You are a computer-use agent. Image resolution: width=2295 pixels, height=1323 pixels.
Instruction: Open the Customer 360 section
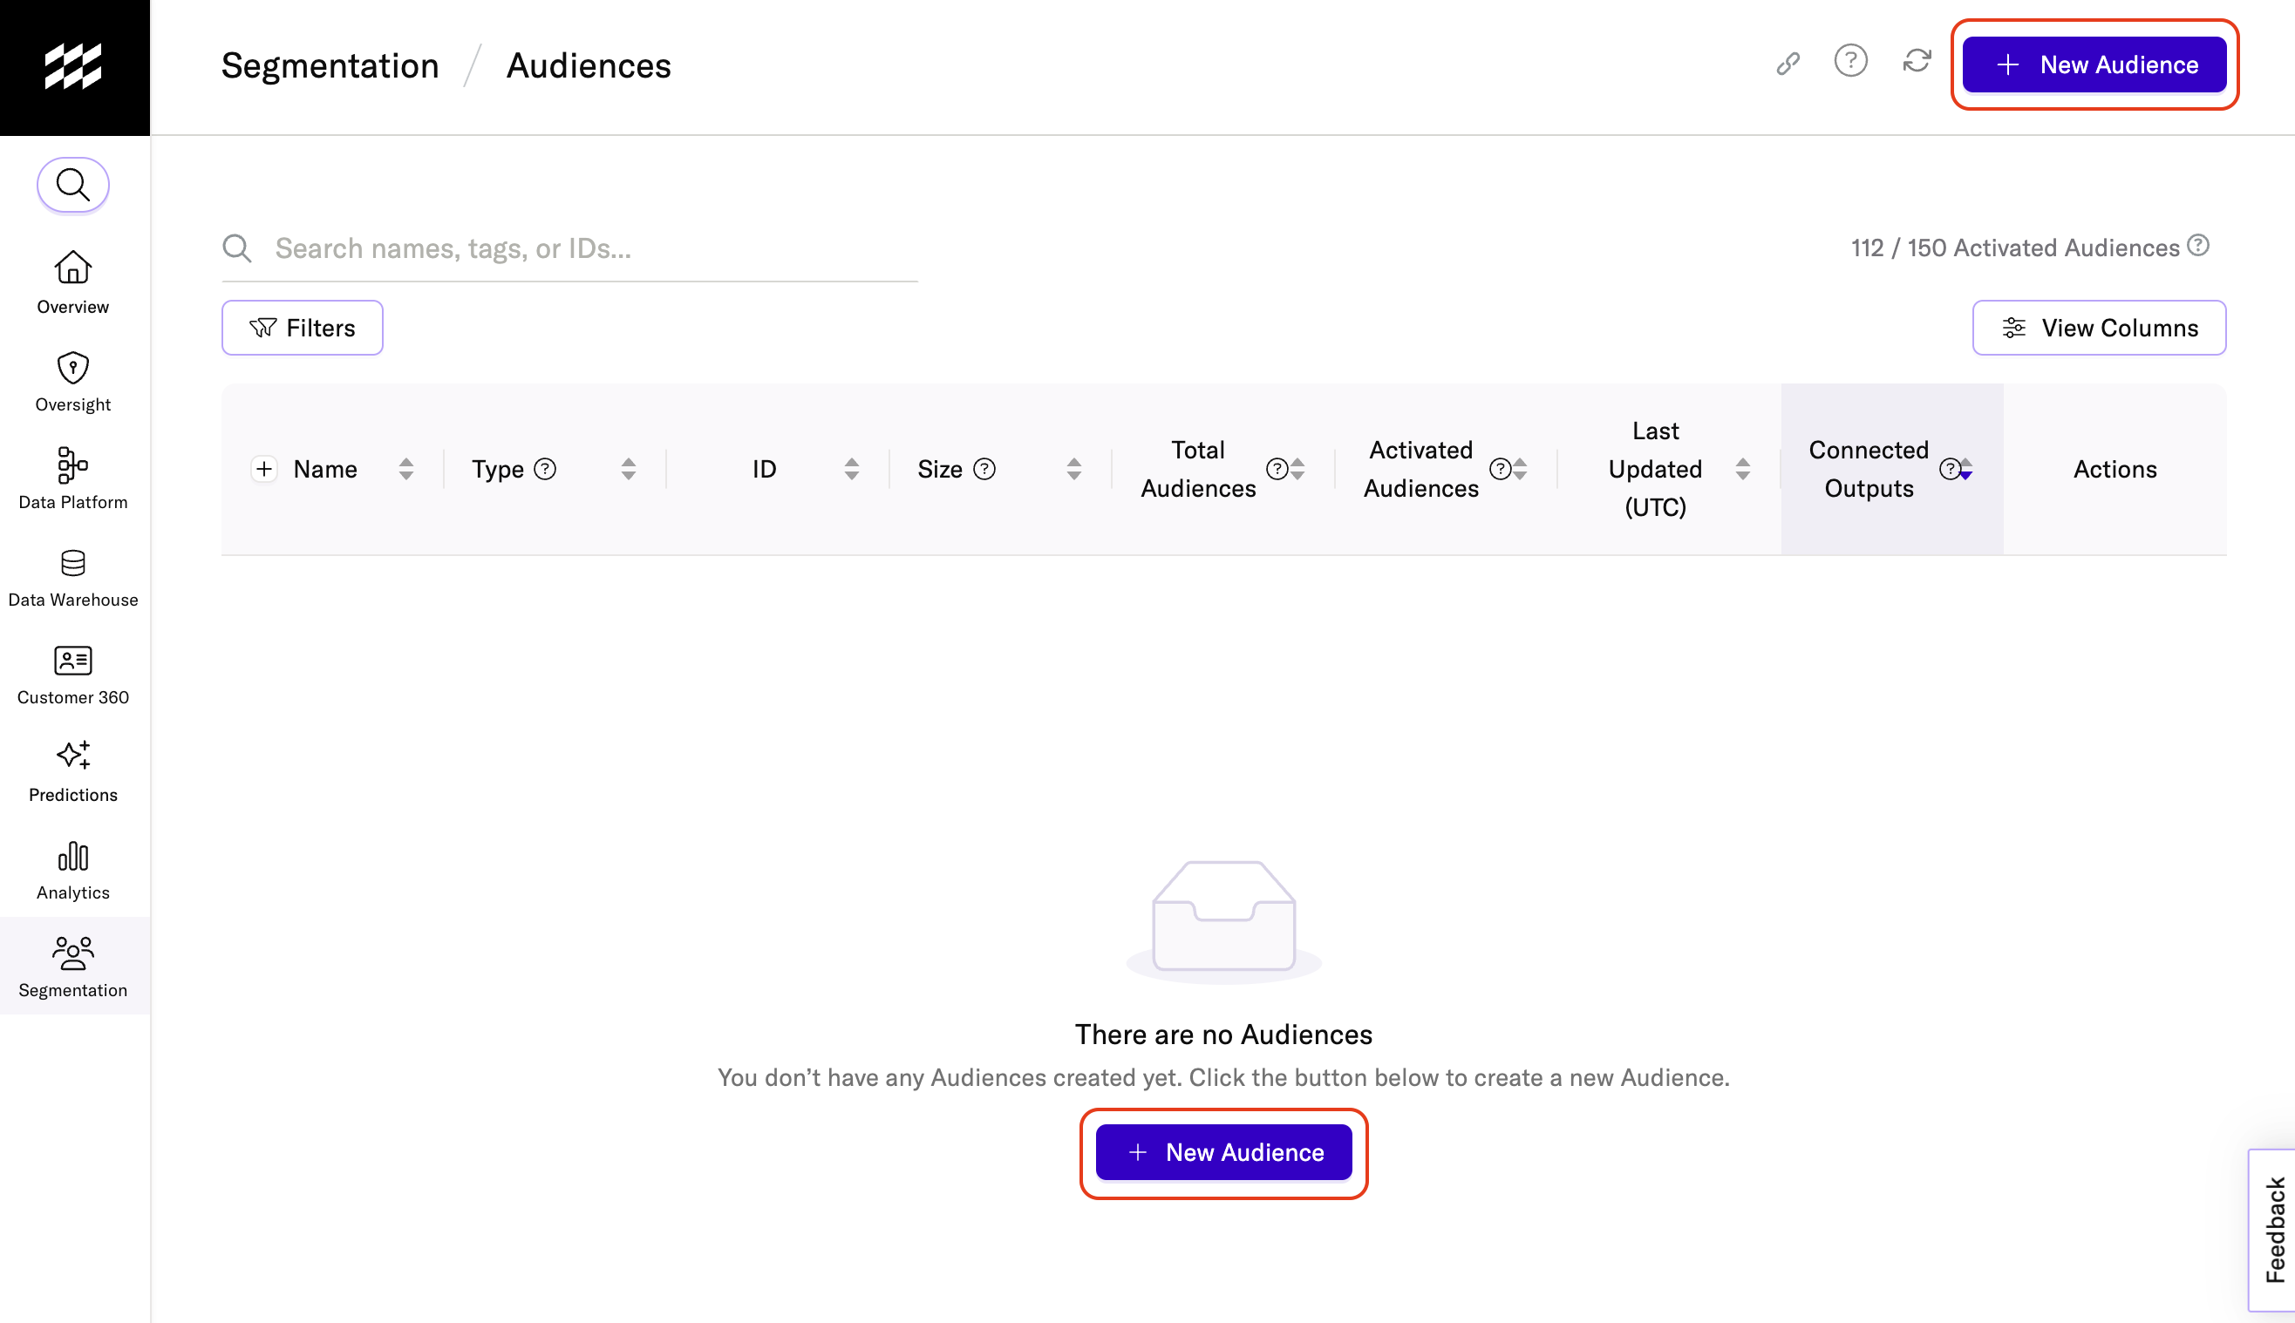(x=72, y=674)
